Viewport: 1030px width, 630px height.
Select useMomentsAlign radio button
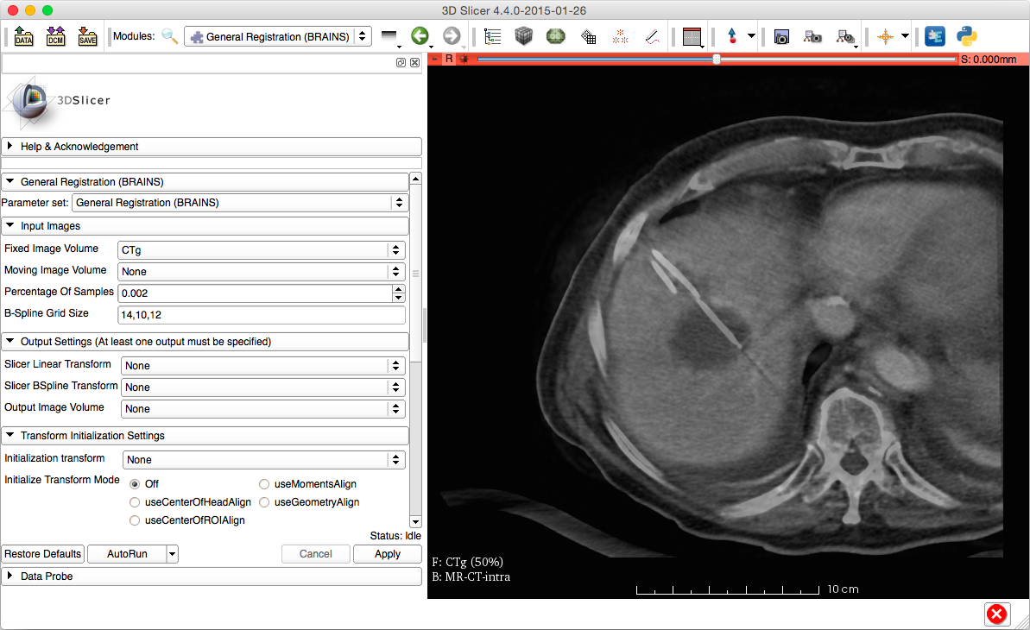click(x=265, y=484)
